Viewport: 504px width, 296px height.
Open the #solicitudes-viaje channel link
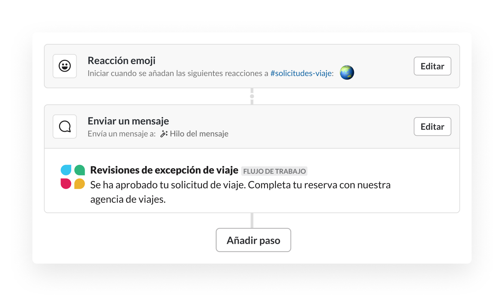tap(302, 73)
